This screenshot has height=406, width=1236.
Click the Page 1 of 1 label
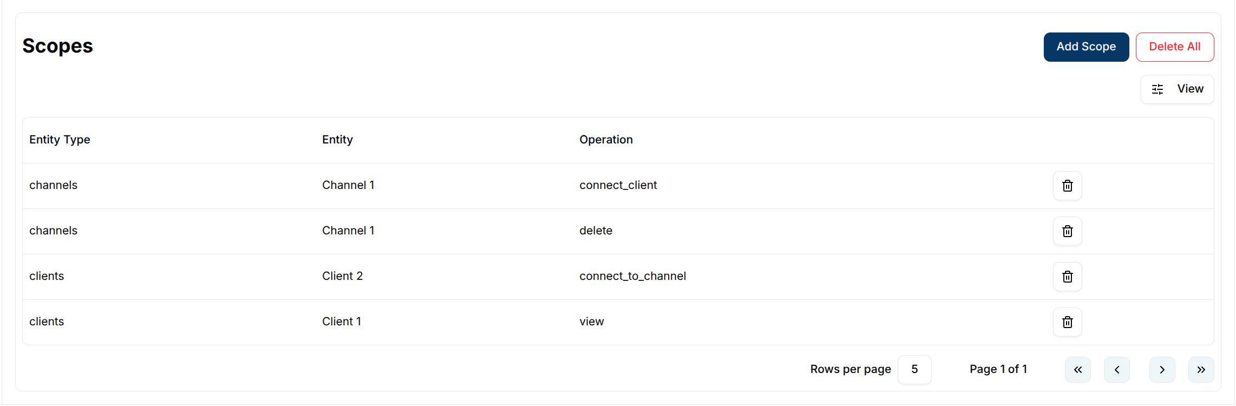click(x=998, y=369)
